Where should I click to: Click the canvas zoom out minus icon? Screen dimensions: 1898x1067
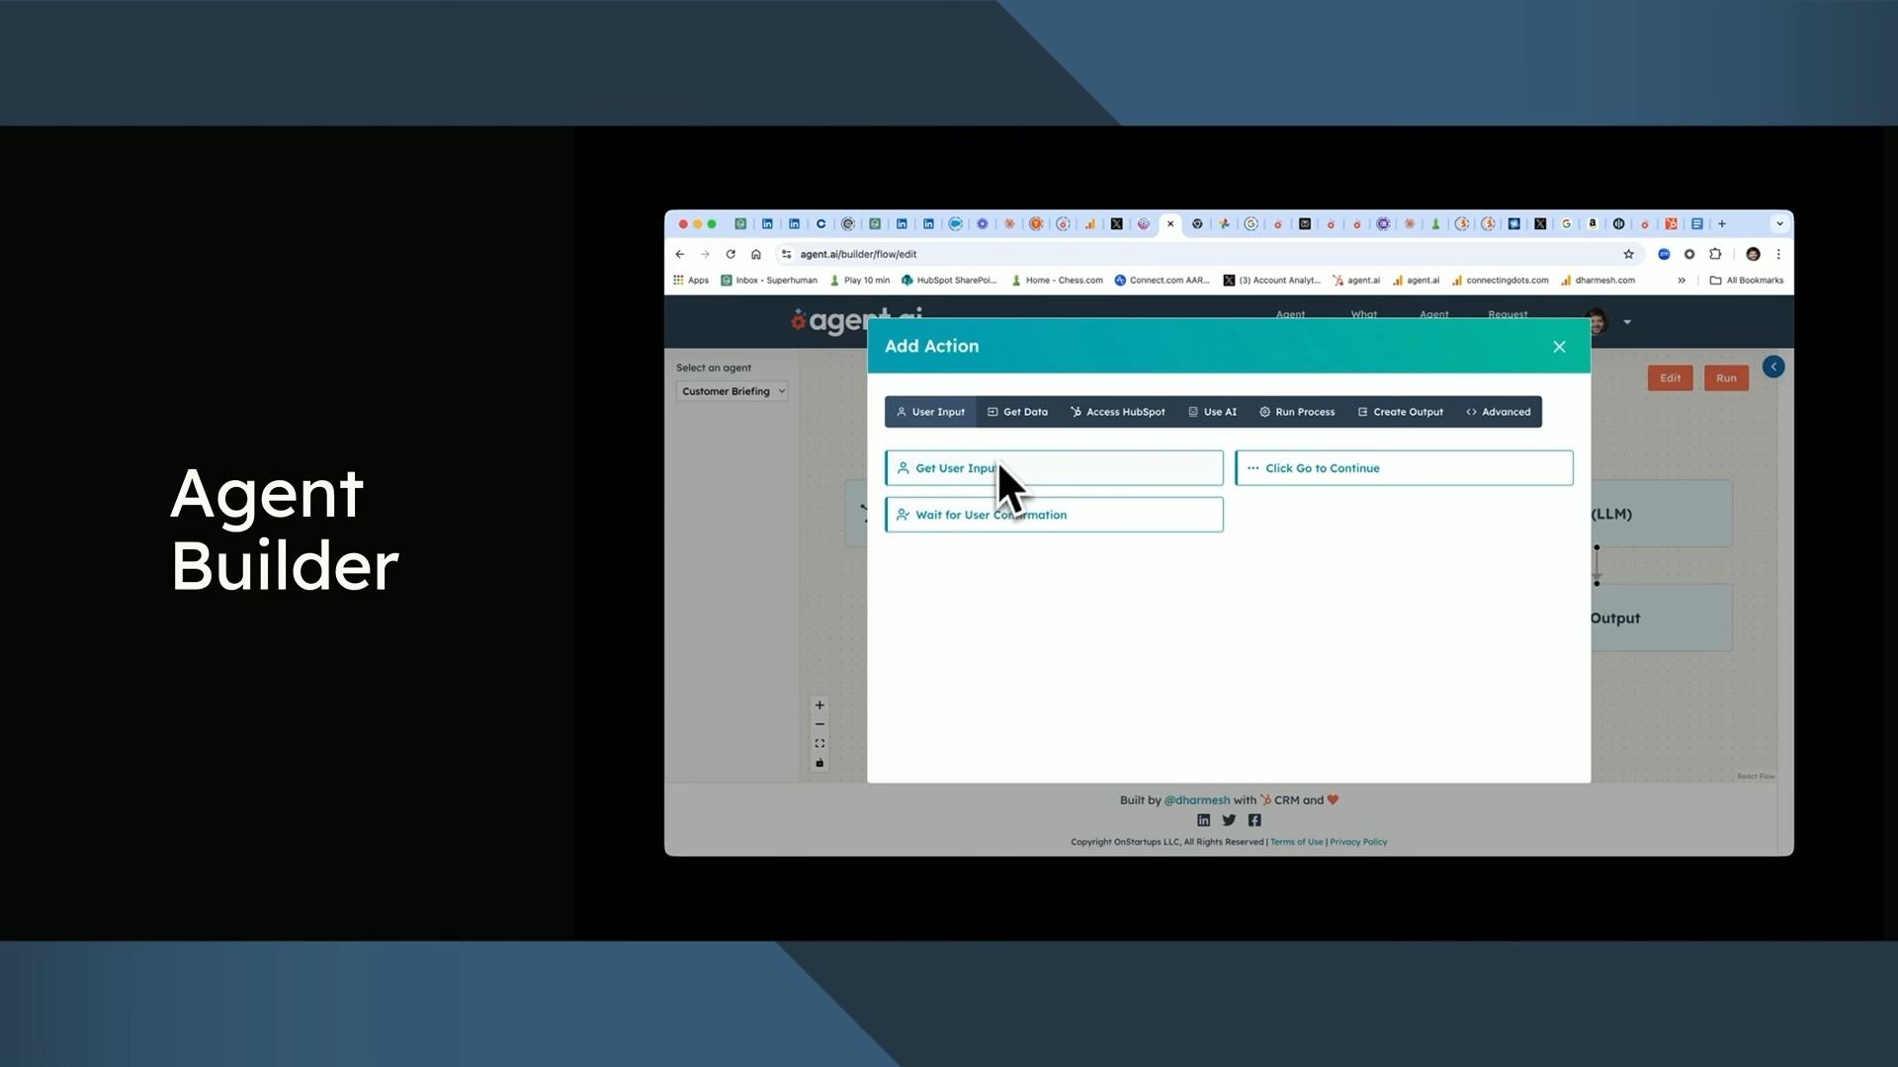tap(820, 724)
